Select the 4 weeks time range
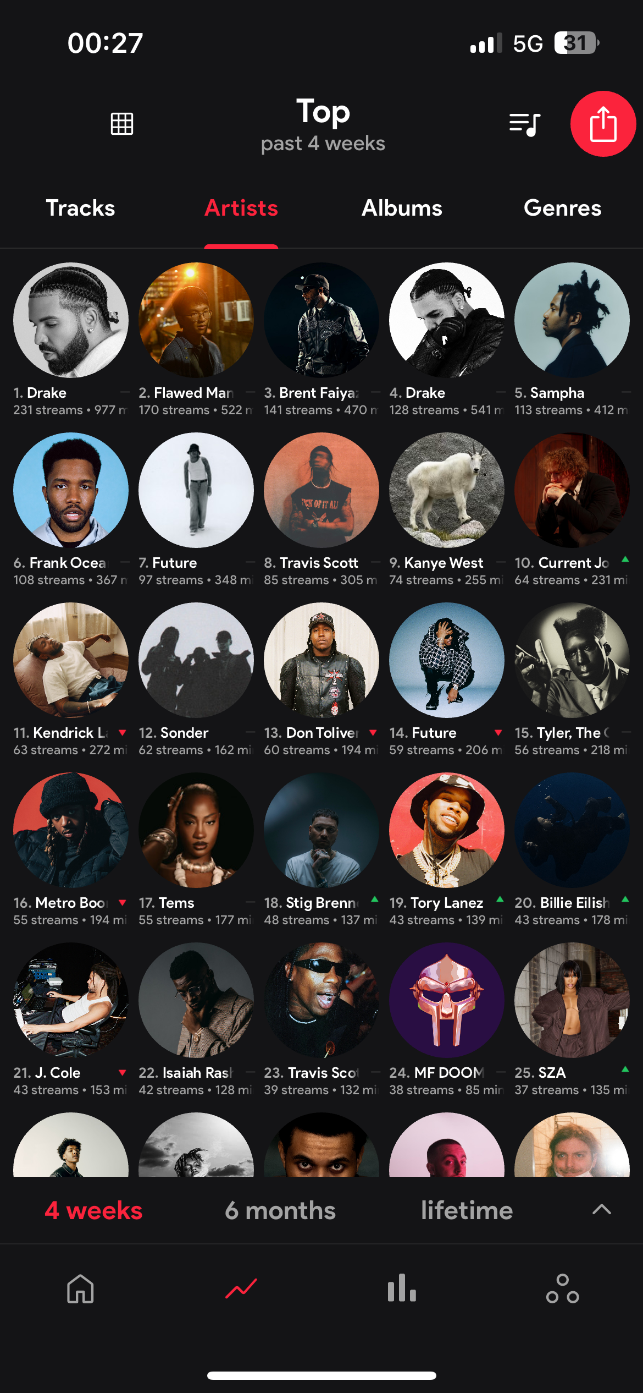The width and height of the screenshot is (643, 1393). click(93, 1210)
